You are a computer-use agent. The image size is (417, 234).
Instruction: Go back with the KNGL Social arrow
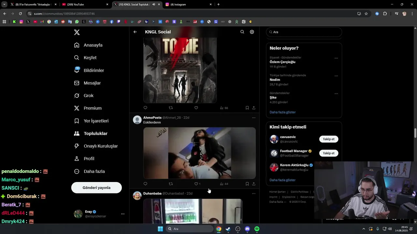click(135, 32)
